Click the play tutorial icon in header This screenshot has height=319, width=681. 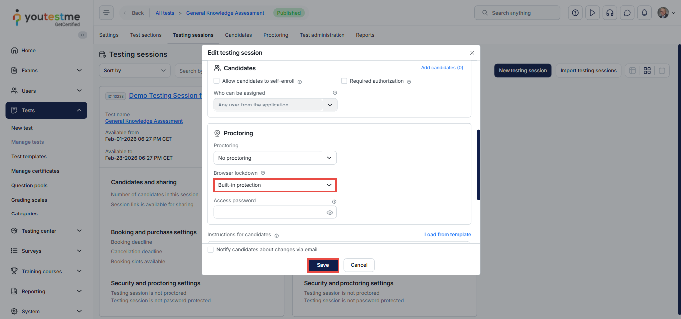(592, 13)
